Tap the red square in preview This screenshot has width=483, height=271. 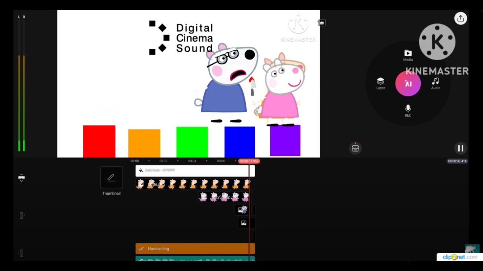(x=99, y=142)
